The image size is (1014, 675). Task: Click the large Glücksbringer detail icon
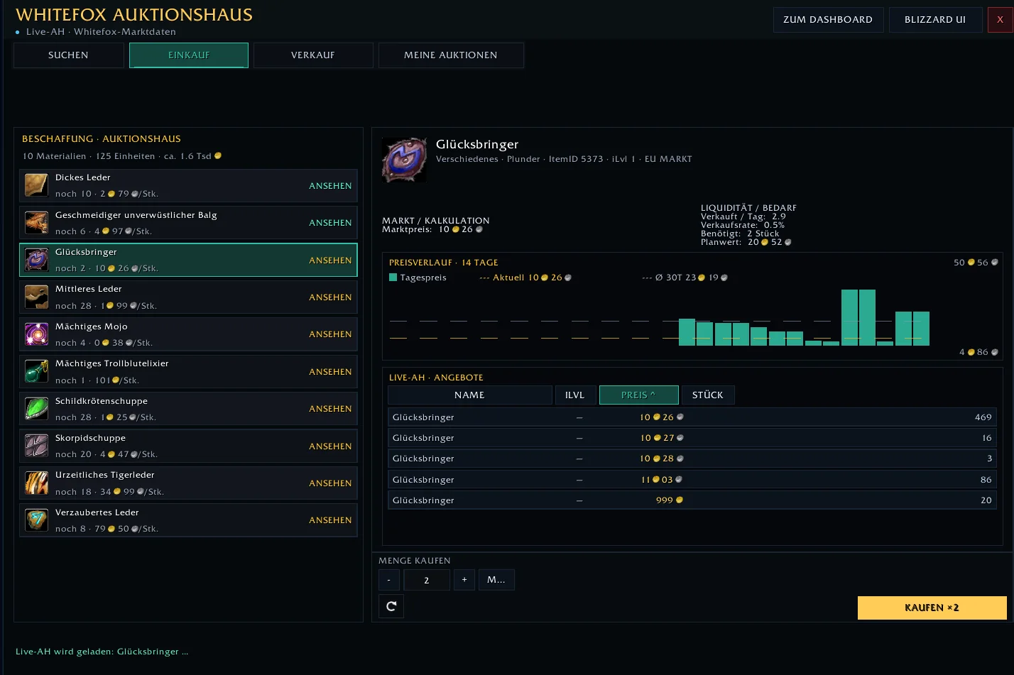click(x=404, y=160)
